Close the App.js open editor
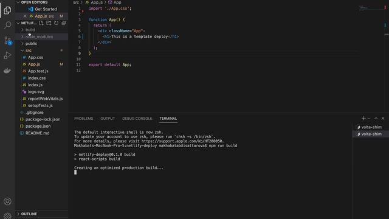The height and width of the screenshot is (219, 389). [x=25, y=16]
